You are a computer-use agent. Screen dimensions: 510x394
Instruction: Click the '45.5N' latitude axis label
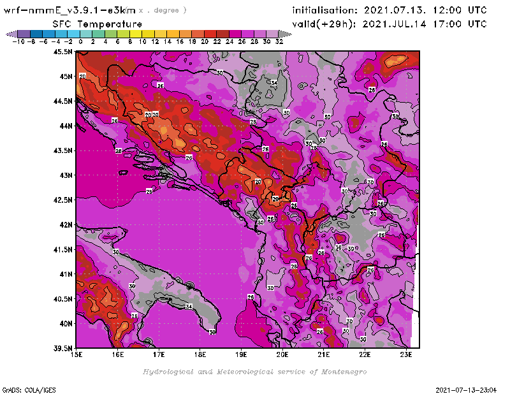62,52
